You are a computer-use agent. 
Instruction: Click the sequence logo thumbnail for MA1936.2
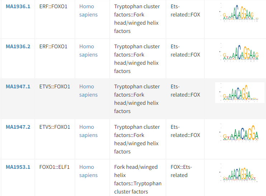click(240, 52)
